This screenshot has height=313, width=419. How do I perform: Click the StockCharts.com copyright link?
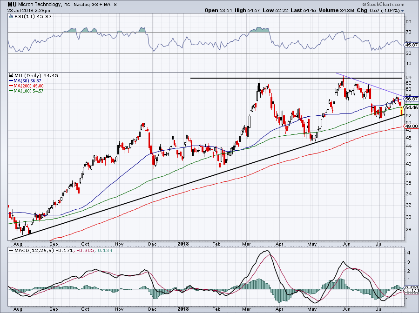383,4
